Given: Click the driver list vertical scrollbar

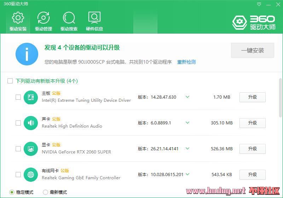Looking at the screenshot, I should pos(280,98).
